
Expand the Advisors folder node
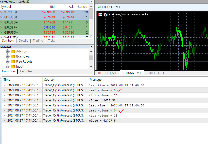tap(7, 51)
